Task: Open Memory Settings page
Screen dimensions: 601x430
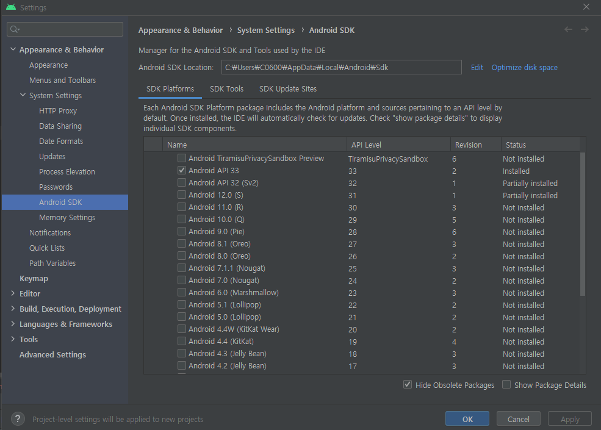Action: [67, 217]
